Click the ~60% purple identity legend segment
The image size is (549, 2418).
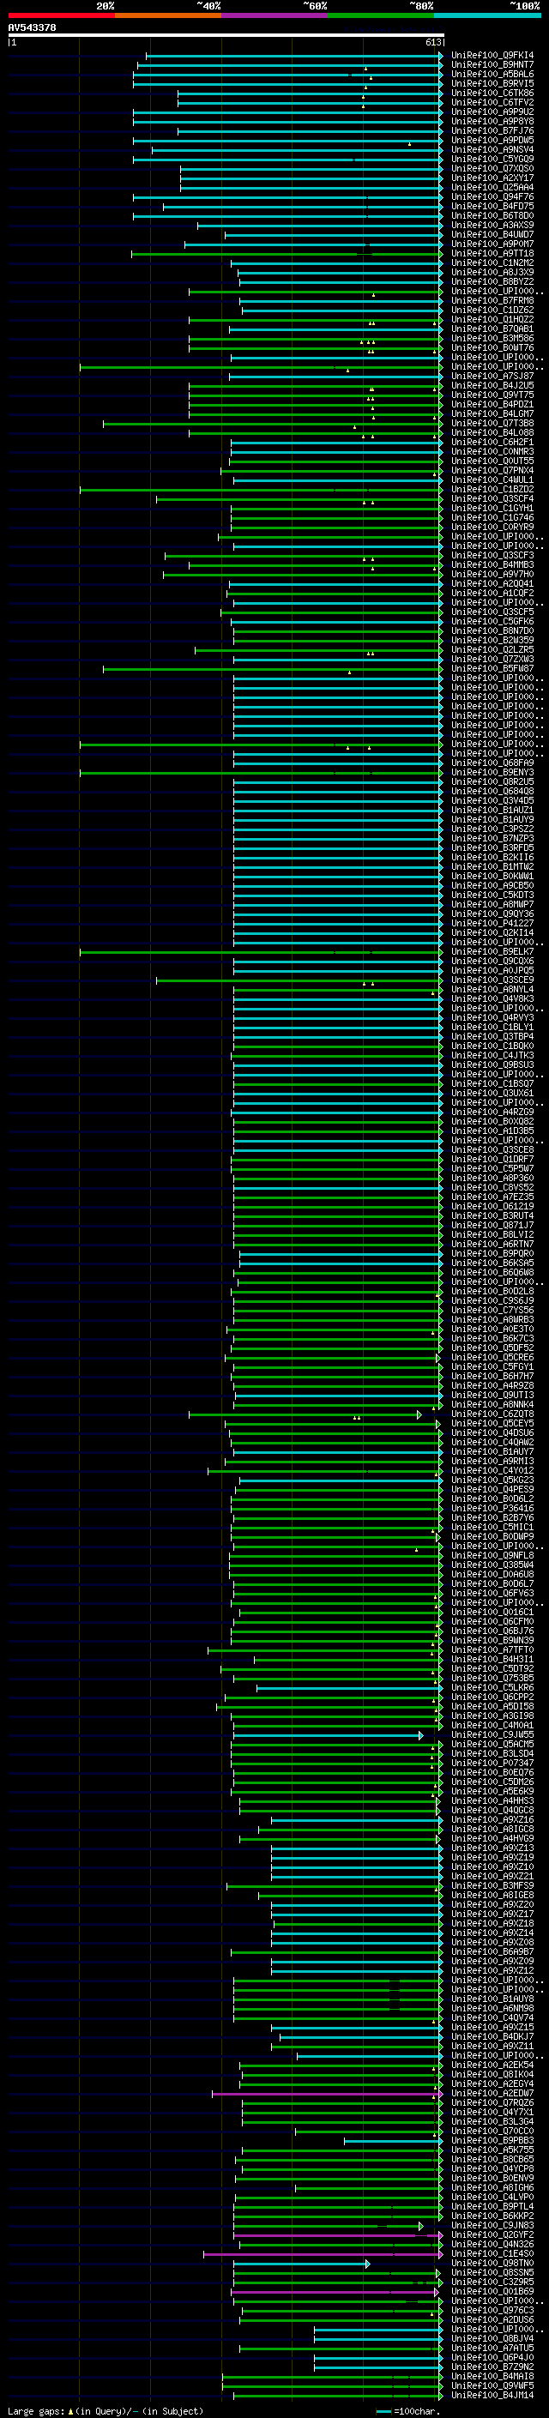(x=275, y=15)
